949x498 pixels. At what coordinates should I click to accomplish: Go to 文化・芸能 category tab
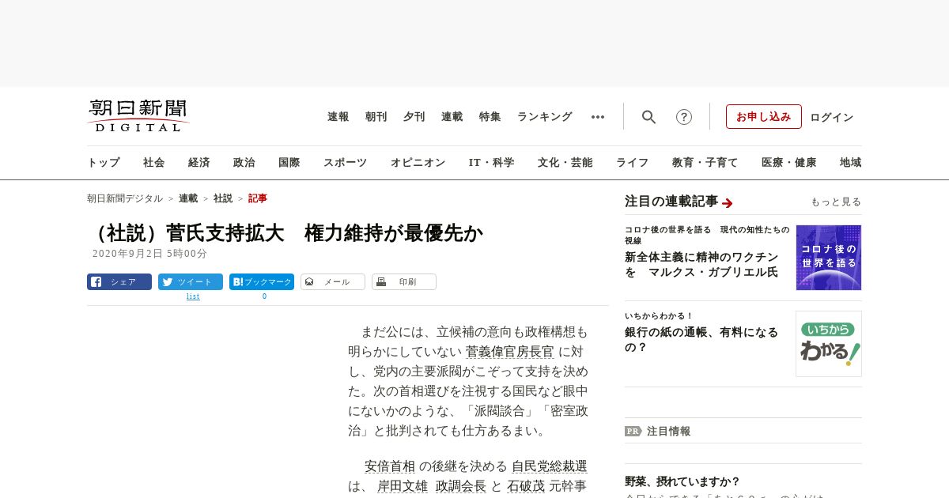[565, 163]
